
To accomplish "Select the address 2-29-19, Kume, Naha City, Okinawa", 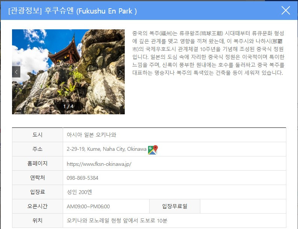I will tap(106, 149).
